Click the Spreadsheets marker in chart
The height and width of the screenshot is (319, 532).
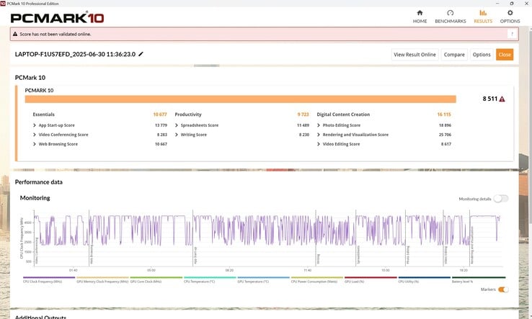pos(358,255)
